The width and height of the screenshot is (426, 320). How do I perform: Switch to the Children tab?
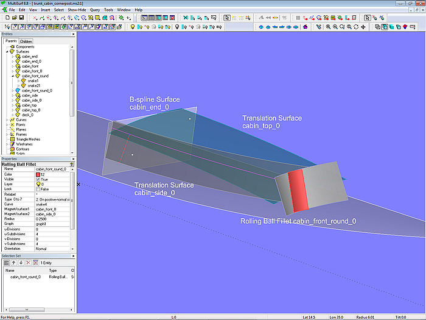pyautogui.click(x=26, y=41)
